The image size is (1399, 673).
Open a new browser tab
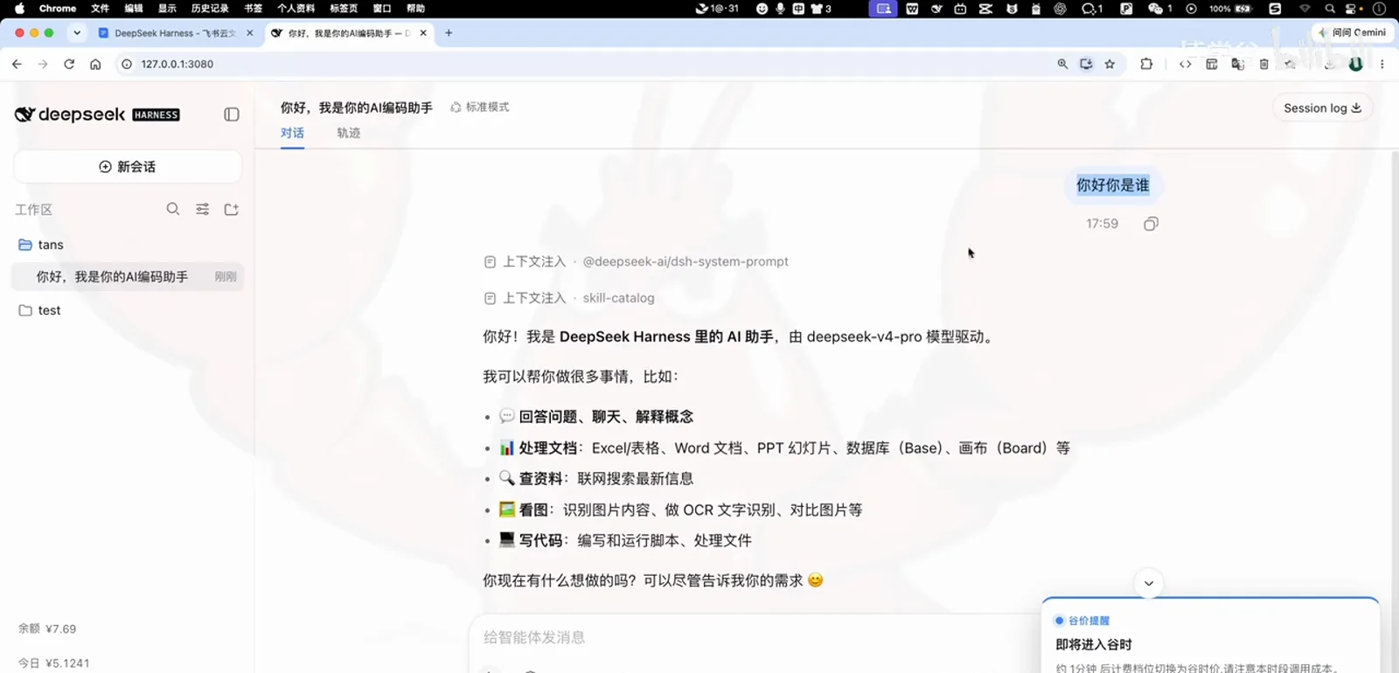point(449,33)
